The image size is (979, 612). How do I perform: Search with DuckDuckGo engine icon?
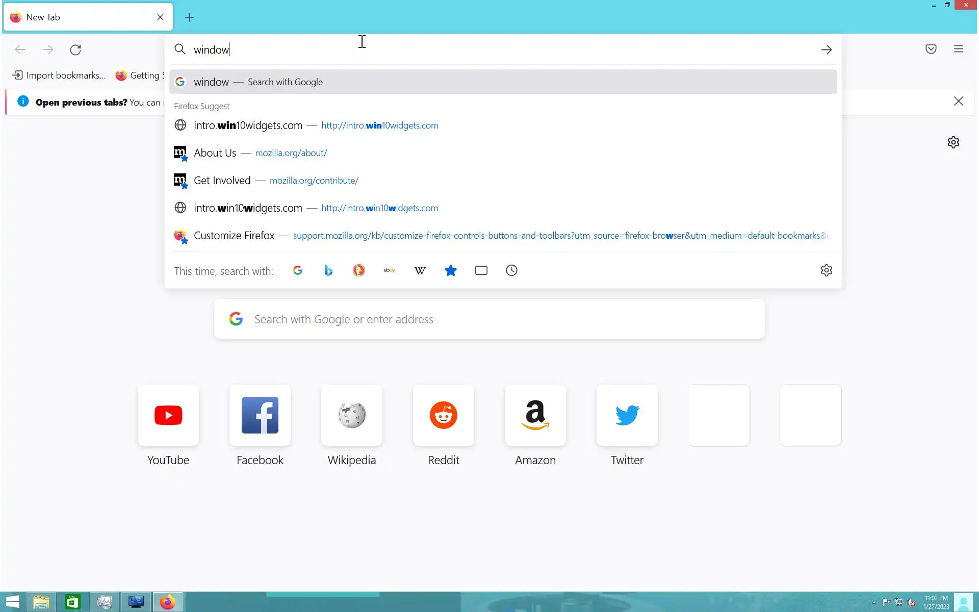click(359, 270)
